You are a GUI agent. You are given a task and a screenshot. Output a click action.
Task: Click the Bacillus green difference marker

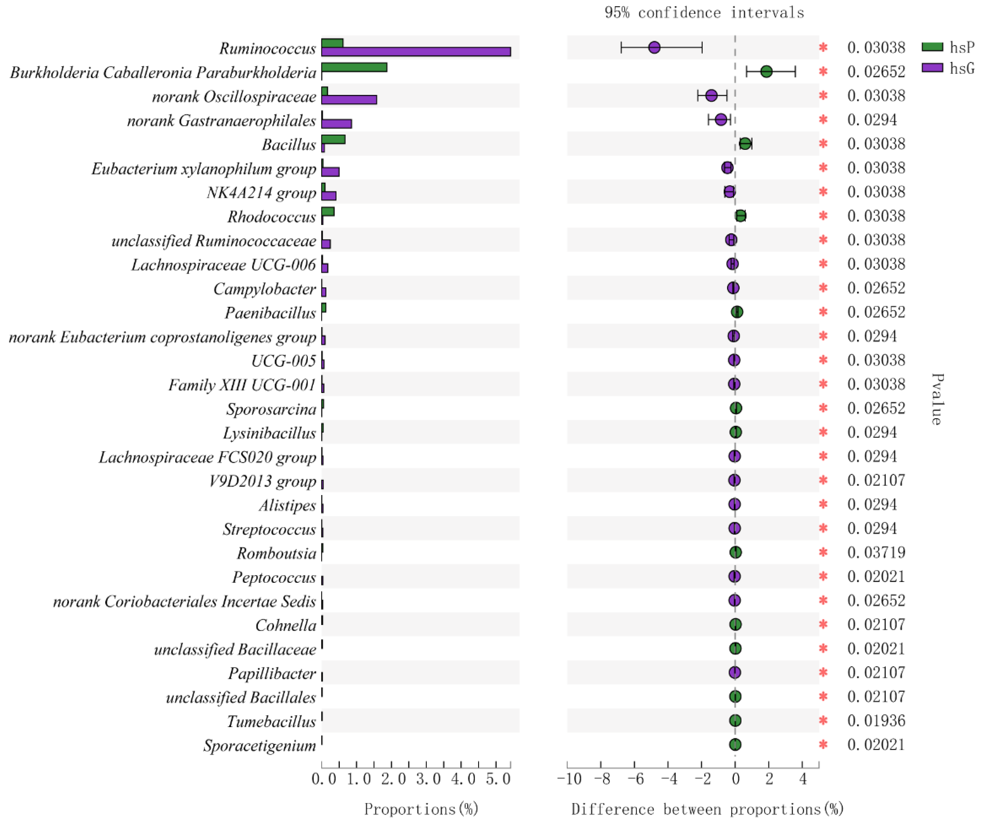click(x=745, y=144)
